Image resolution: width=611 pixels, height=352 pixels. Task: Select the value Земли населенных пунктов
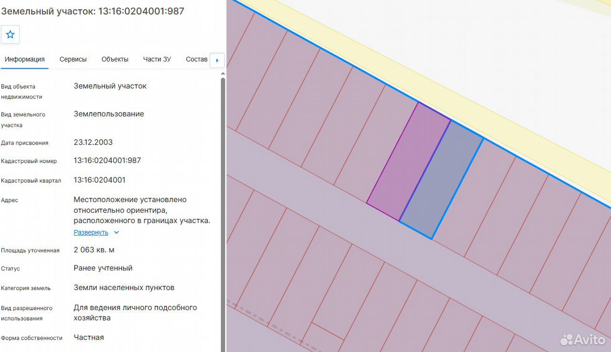coord(124,288)
